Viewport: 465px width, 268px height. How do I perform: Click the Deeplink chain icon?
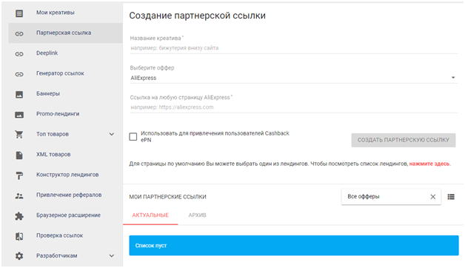tap(19, 53)
